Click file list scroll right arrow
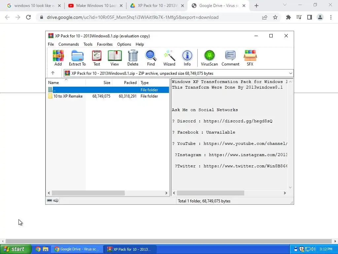The image size is (338, 254). click(x=166, y=193)
